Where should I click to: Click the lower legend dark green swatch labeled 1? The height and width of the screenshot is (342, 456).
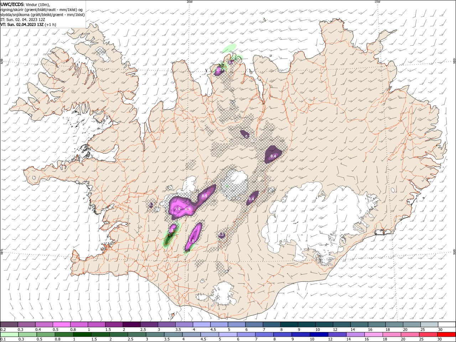82,335
